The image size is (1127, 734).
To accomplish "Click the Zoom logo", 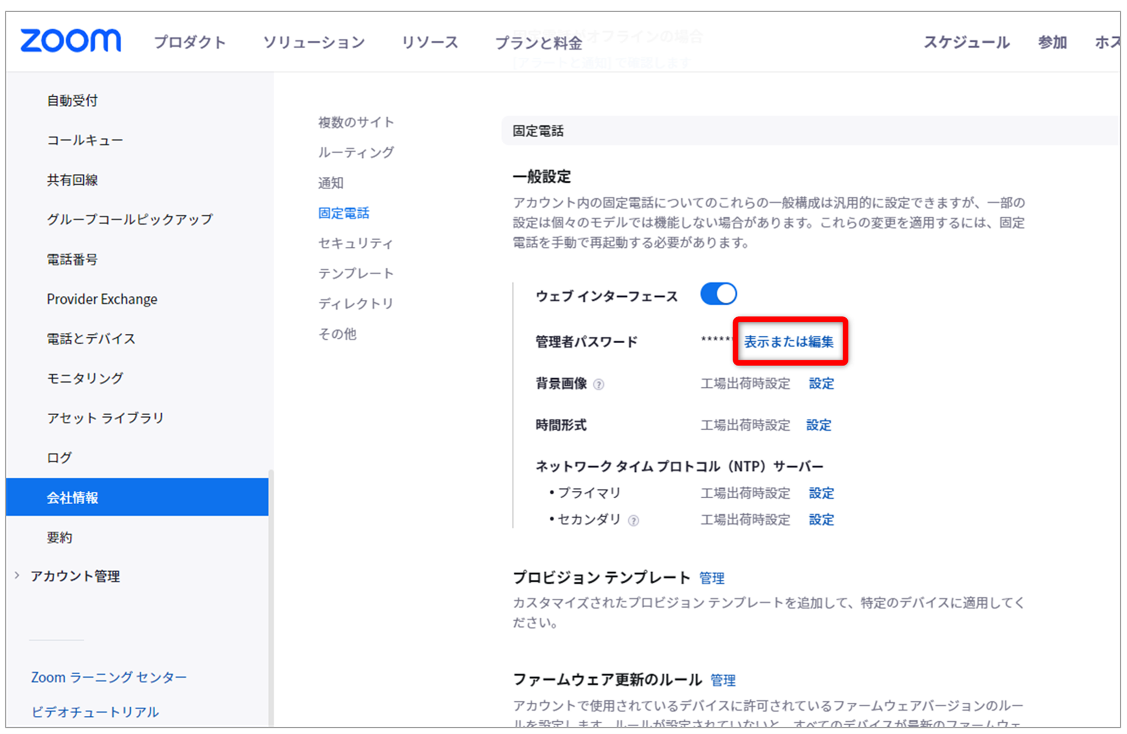I will pyautogui.click(x=70, y=40).
